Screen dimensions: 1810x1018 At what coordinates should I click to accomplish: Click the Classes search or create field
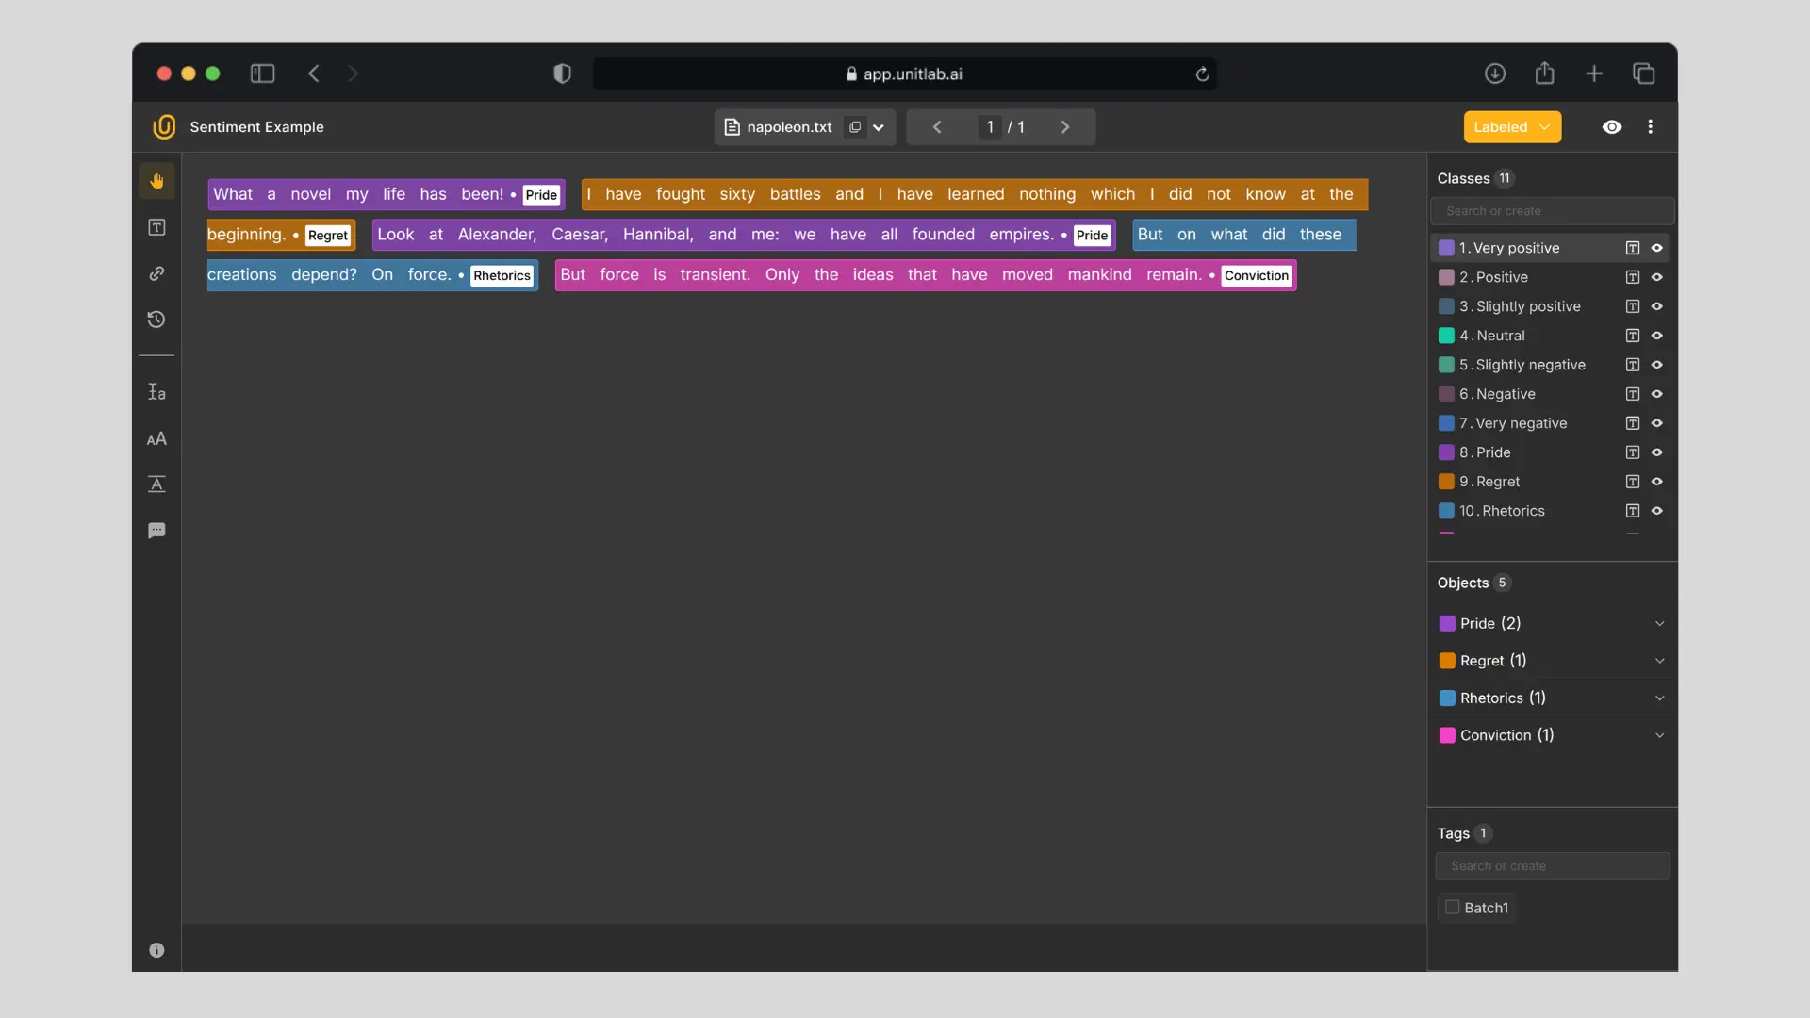pyautogui.click(x=1551, y=211)
